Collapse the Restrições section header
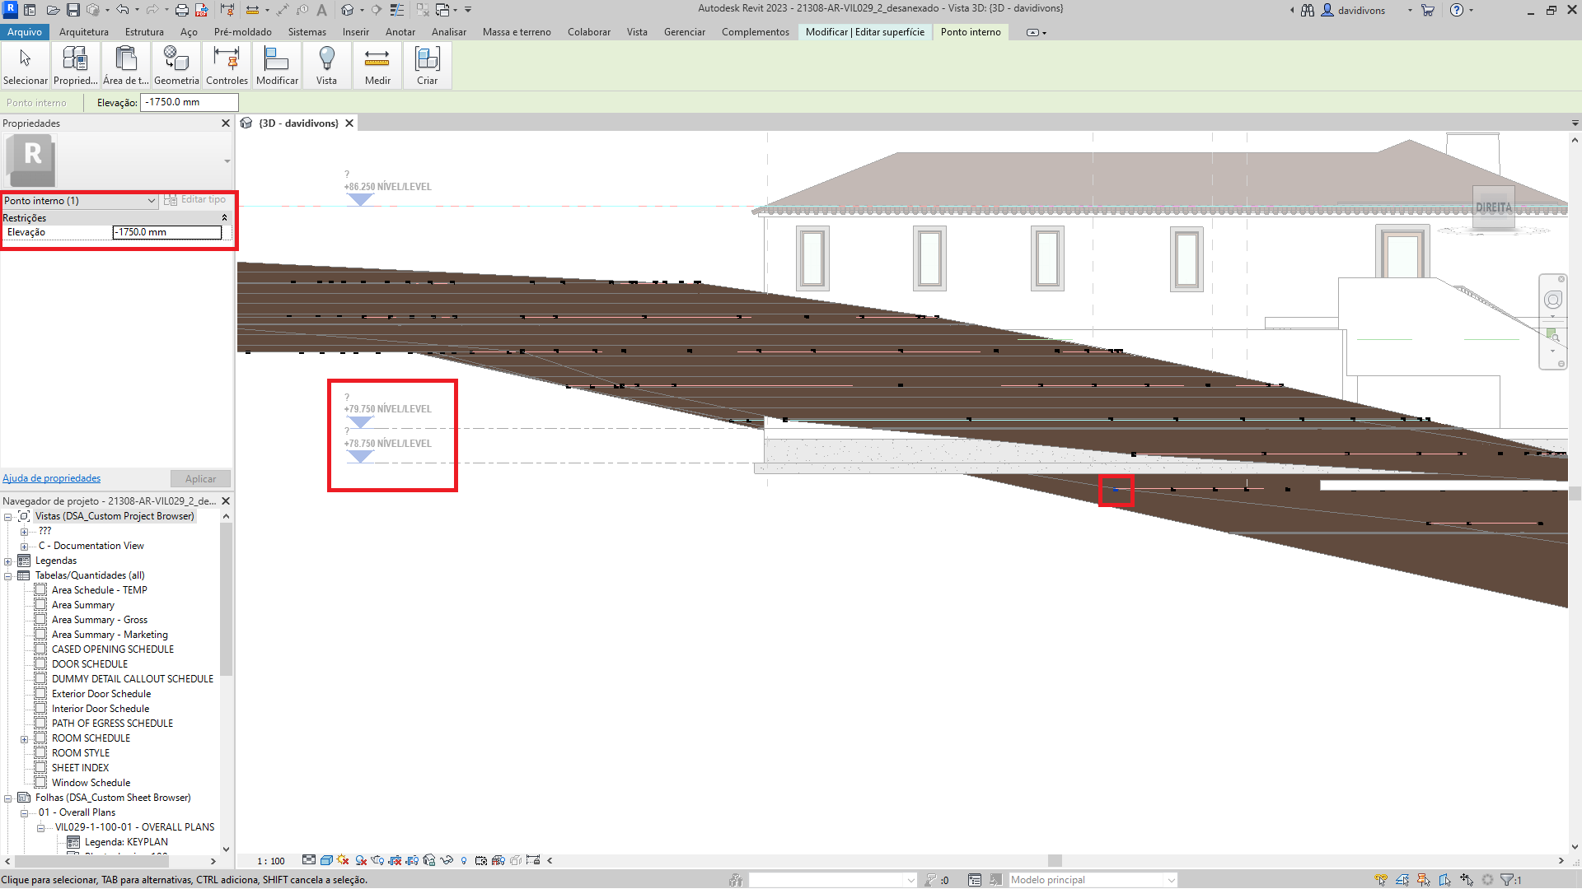 [224, 217]
